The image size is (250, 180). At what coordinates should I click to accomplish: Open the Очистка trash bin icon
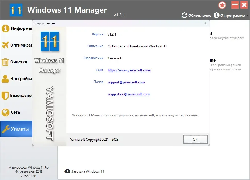(5, 62)
